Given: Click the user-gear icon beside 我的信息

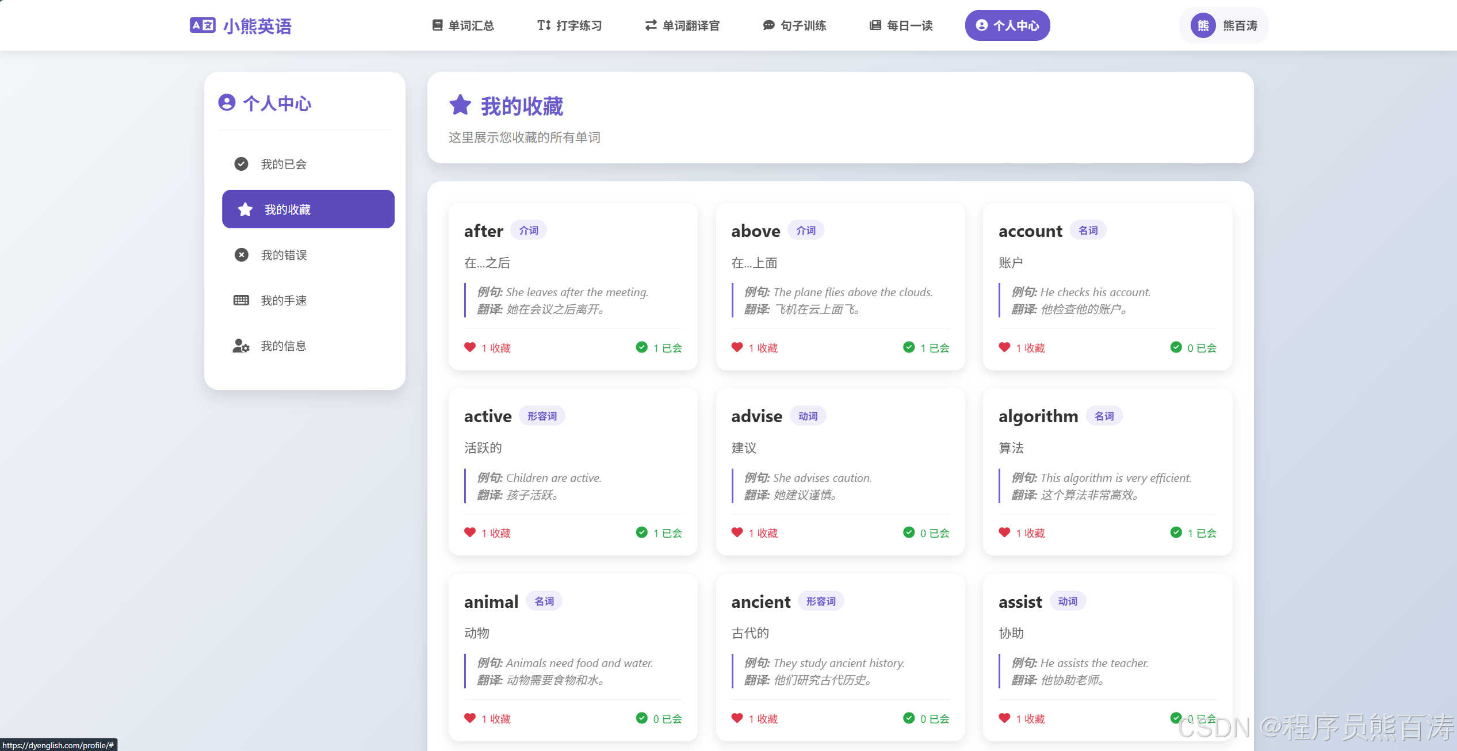Looking at the screenshot, I should click(241, 346).
